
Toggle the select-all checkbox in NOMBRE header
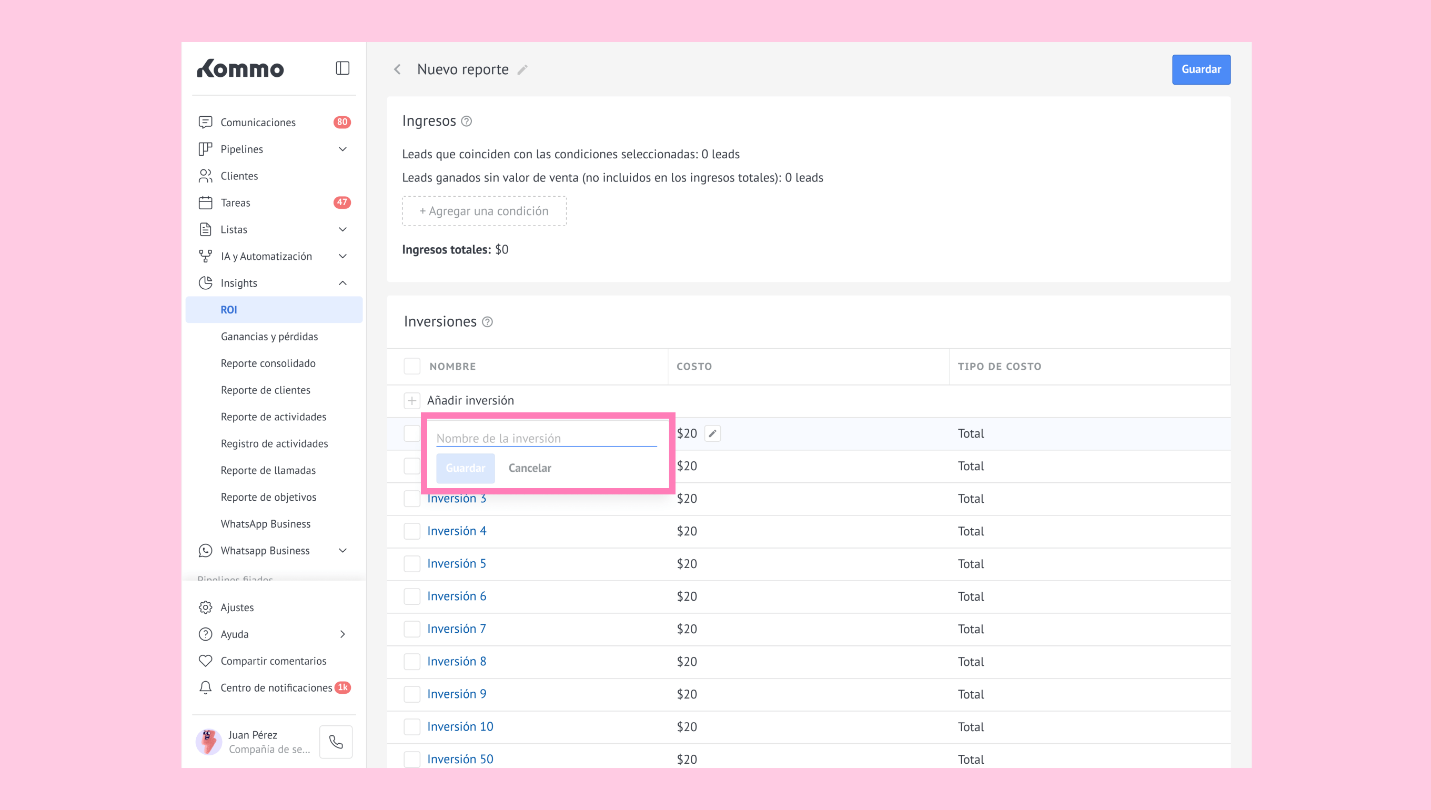pyautogui.click(x=412, y=366)
